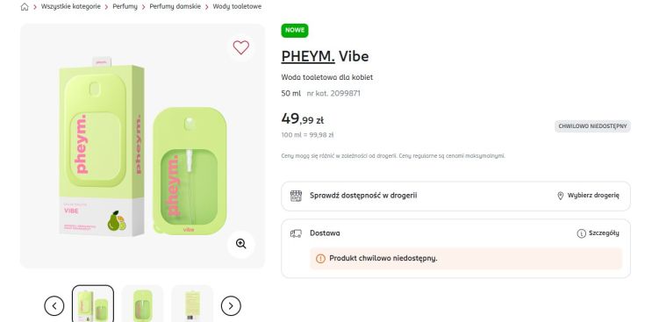The height and width of the screenshot is (322, 666).
Task: Click Wybierz drogerię button
Action: click(x=588, y=196)
